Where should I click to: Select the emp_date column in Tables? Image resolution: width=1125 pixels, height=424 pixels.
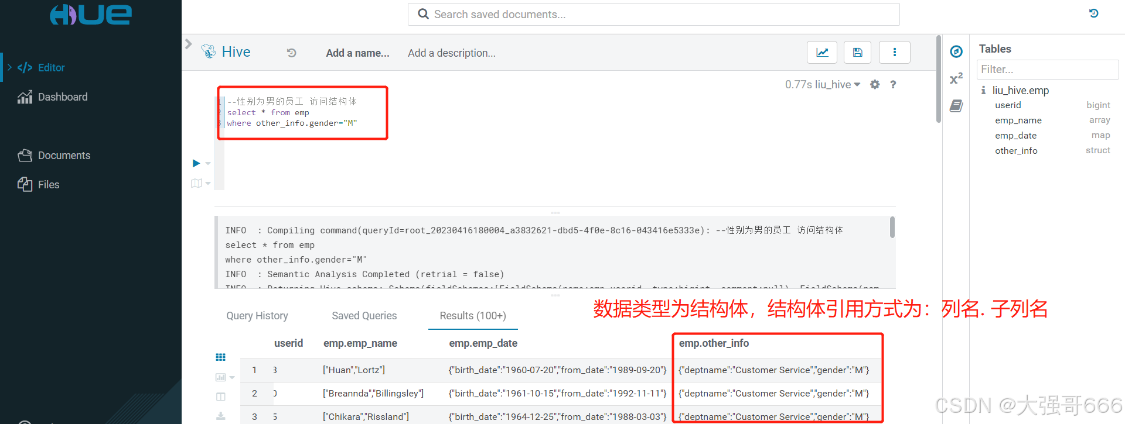point(1015,136)
